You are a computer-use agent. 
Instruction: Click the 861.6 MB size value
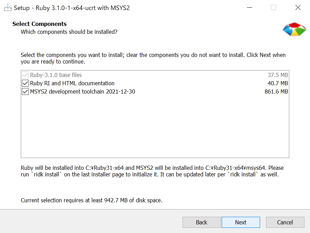pyautogui.click(x=276, y=91)
